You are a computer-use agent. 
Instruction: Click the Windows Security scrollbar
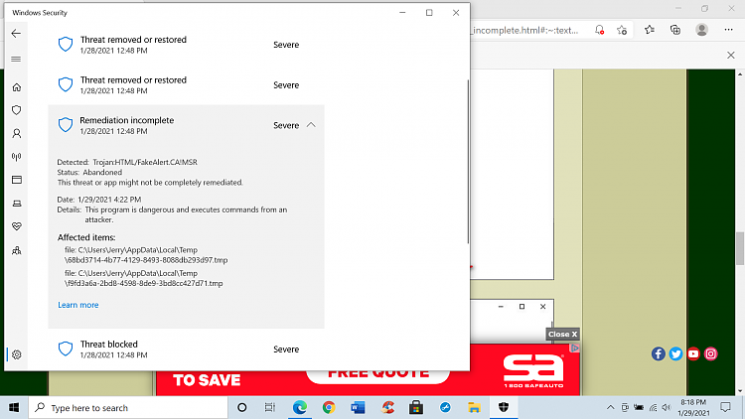click(x=468, y=162)
